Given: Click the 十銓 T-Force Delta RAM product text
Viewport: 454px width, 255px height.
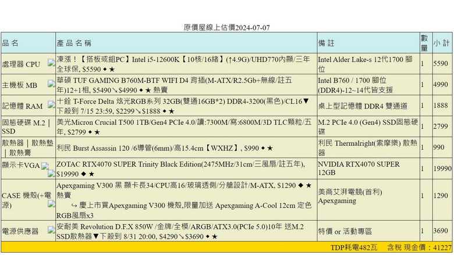Looking at the screenshot, I should [183, 106].
